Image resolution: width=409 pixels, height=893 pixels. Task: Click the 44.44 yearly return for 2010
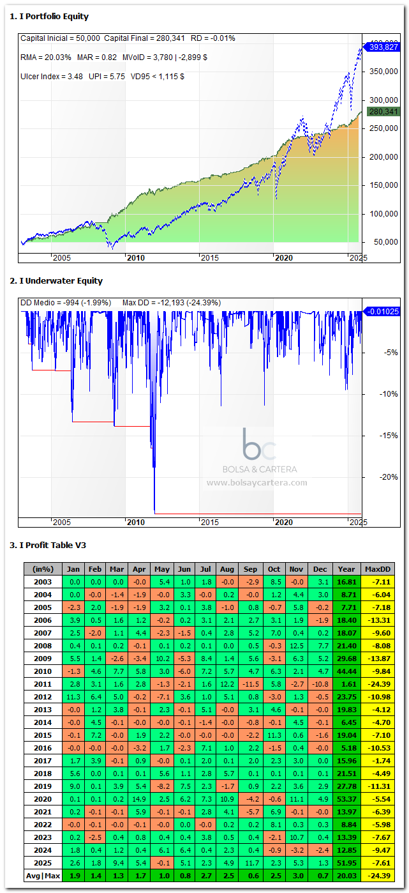click(x=346, y=671)
